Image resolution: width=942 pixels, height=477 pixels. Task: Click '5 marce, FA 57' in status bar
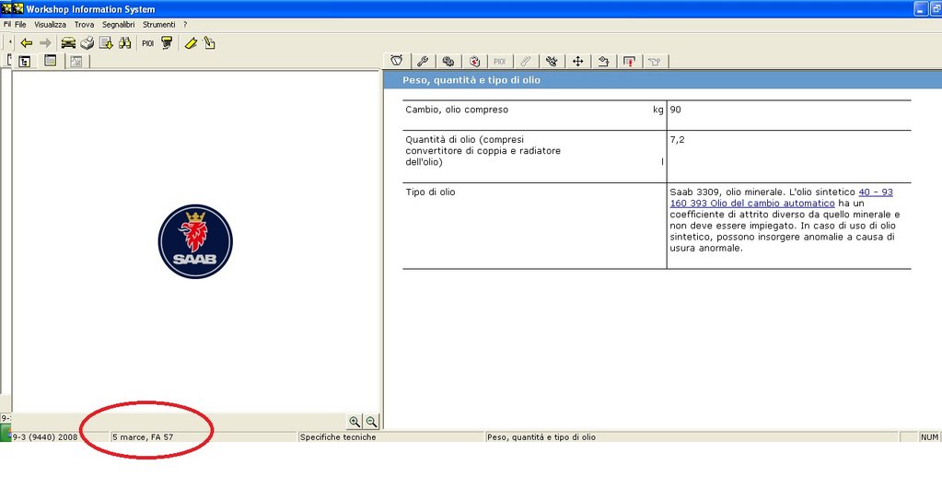143,437
